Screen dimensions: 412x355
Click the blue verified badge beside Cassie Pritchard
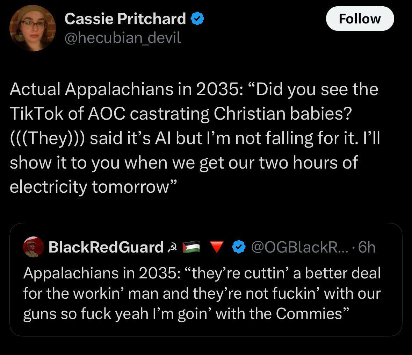197,19
